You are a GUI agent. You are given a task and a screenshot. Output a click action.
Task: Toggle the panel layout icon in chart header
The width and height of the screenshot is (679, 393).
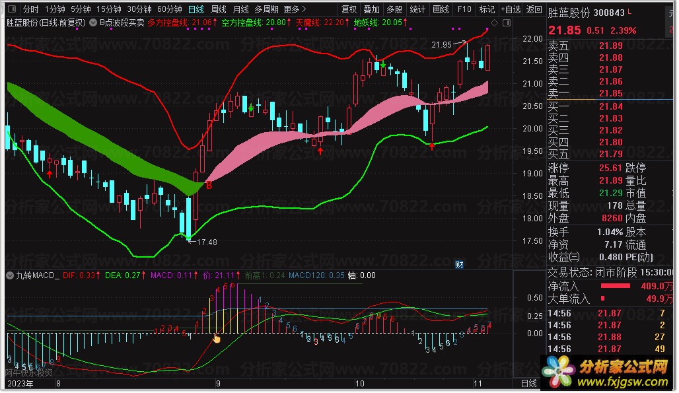[x=506, y=22]
